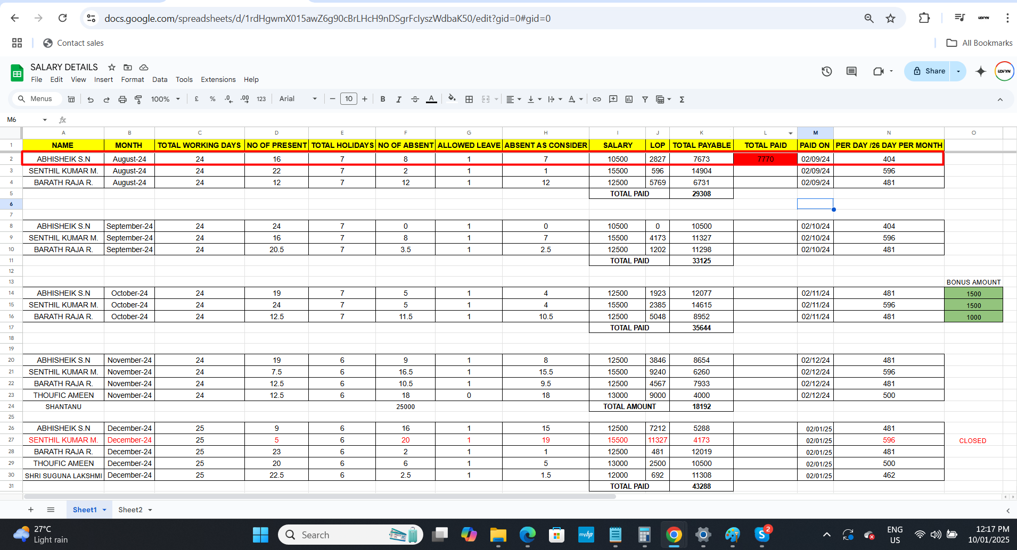Click the Gemini sparkle icon
The image size is (1017, 550).
click(980, 71)
